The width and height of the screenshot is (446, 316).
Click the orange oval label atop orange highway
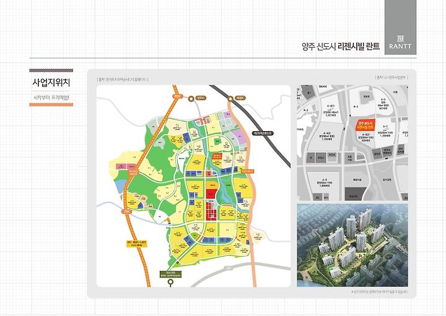coord(178,96)
